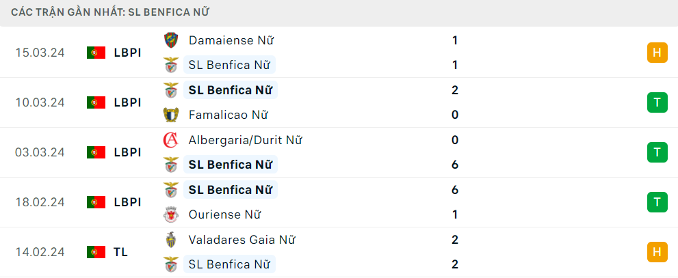This screenshot has height=278, width=678.
Task: Click the Valadares Gaia Nữ club crest
Action: [171, 240]
